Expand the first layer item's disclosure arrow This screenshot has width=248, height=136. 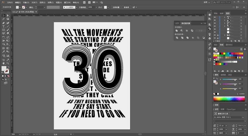225,17
